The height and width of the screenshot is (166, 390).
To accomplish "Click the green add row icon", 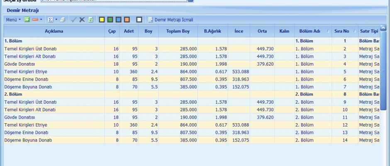I will [27, 20].
